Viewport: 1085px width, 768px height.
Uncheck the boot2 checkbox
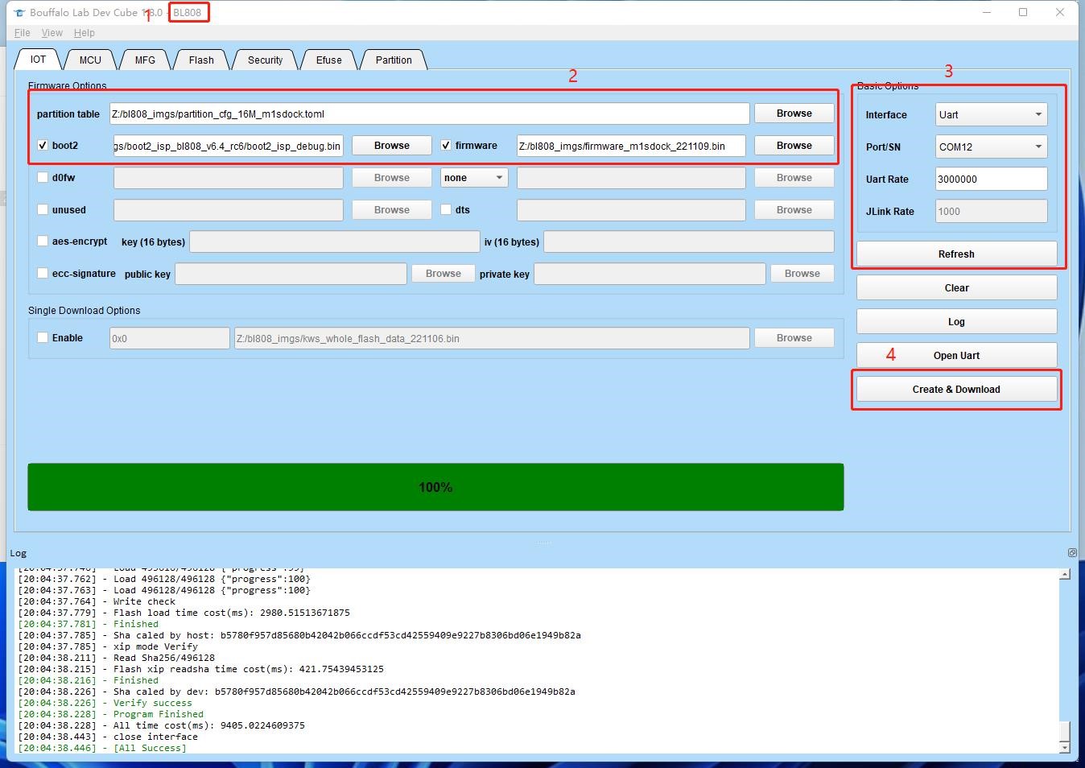43,146
